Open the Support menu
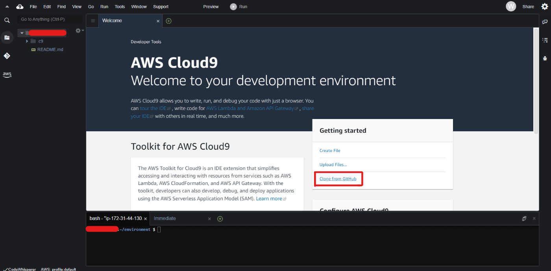Image resolution: width=551 pixels, height=271 pixels. coord(161,7)
